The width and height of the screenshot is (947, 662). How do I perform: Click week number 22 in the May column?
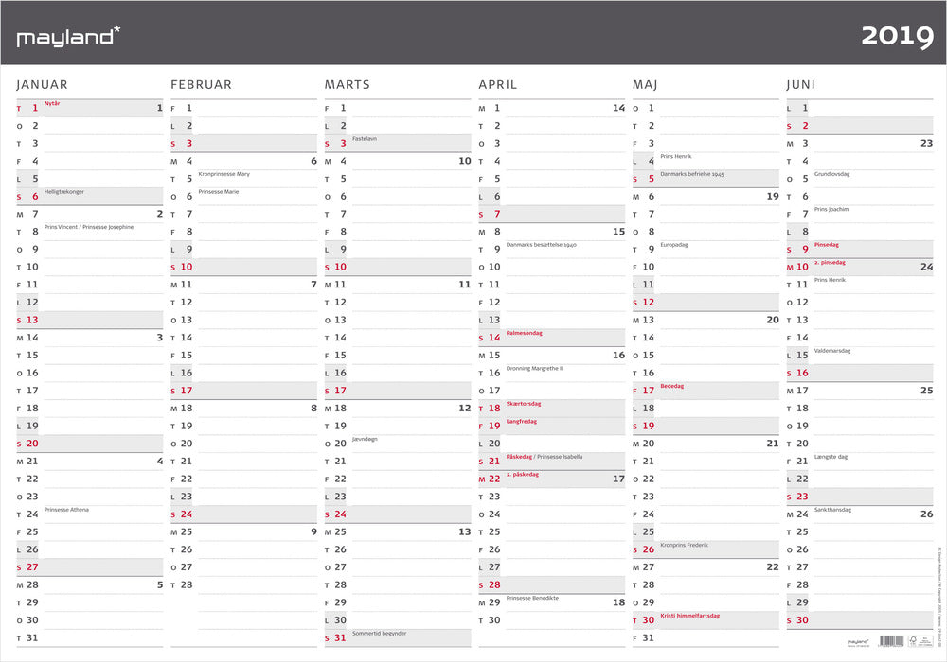(x=773, y=567)
